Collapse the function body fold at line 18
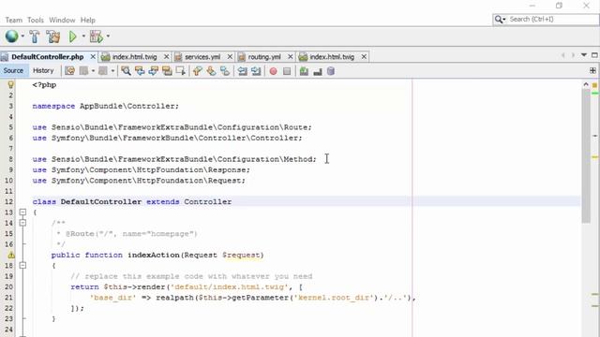 [22, 265]
